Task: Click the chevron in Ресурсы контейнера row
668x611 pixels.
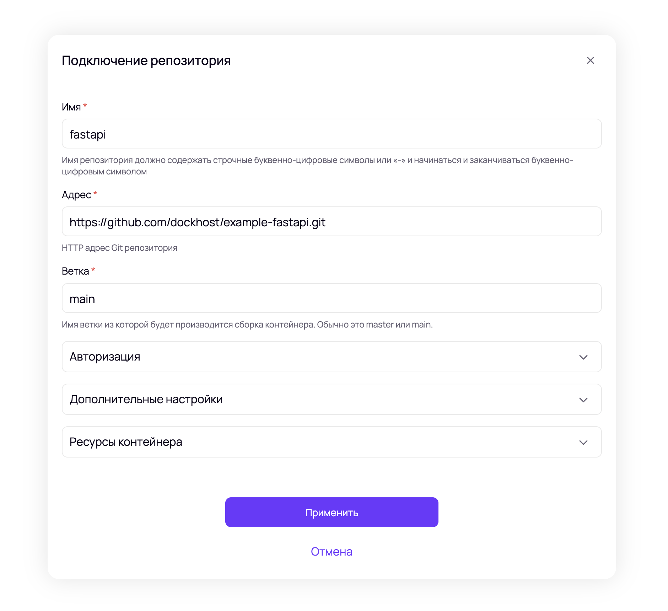Action: point(583,442)
